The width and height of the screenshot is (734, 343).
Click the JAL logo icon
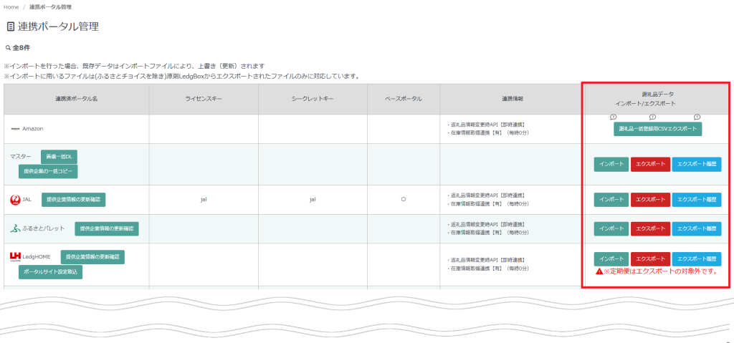point(14,200)
